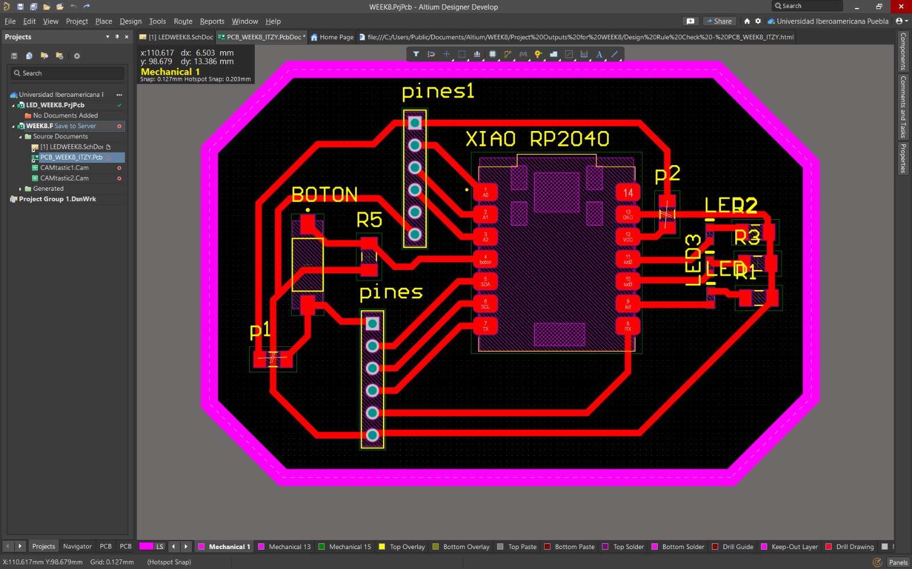Click the Bottom Solder layer color swatch
Screen dimensions: 912x569
[x=655, y=547]
